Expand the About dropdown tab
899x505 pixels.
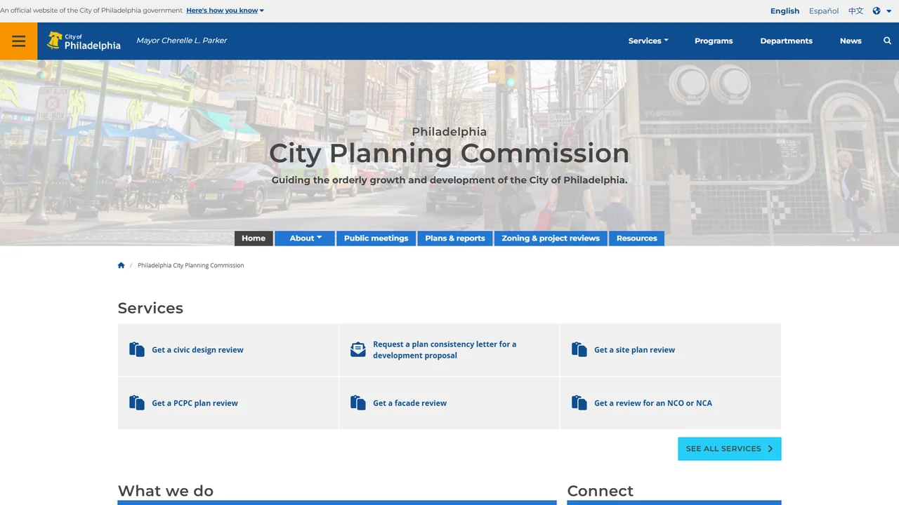(x=305, y=238)
